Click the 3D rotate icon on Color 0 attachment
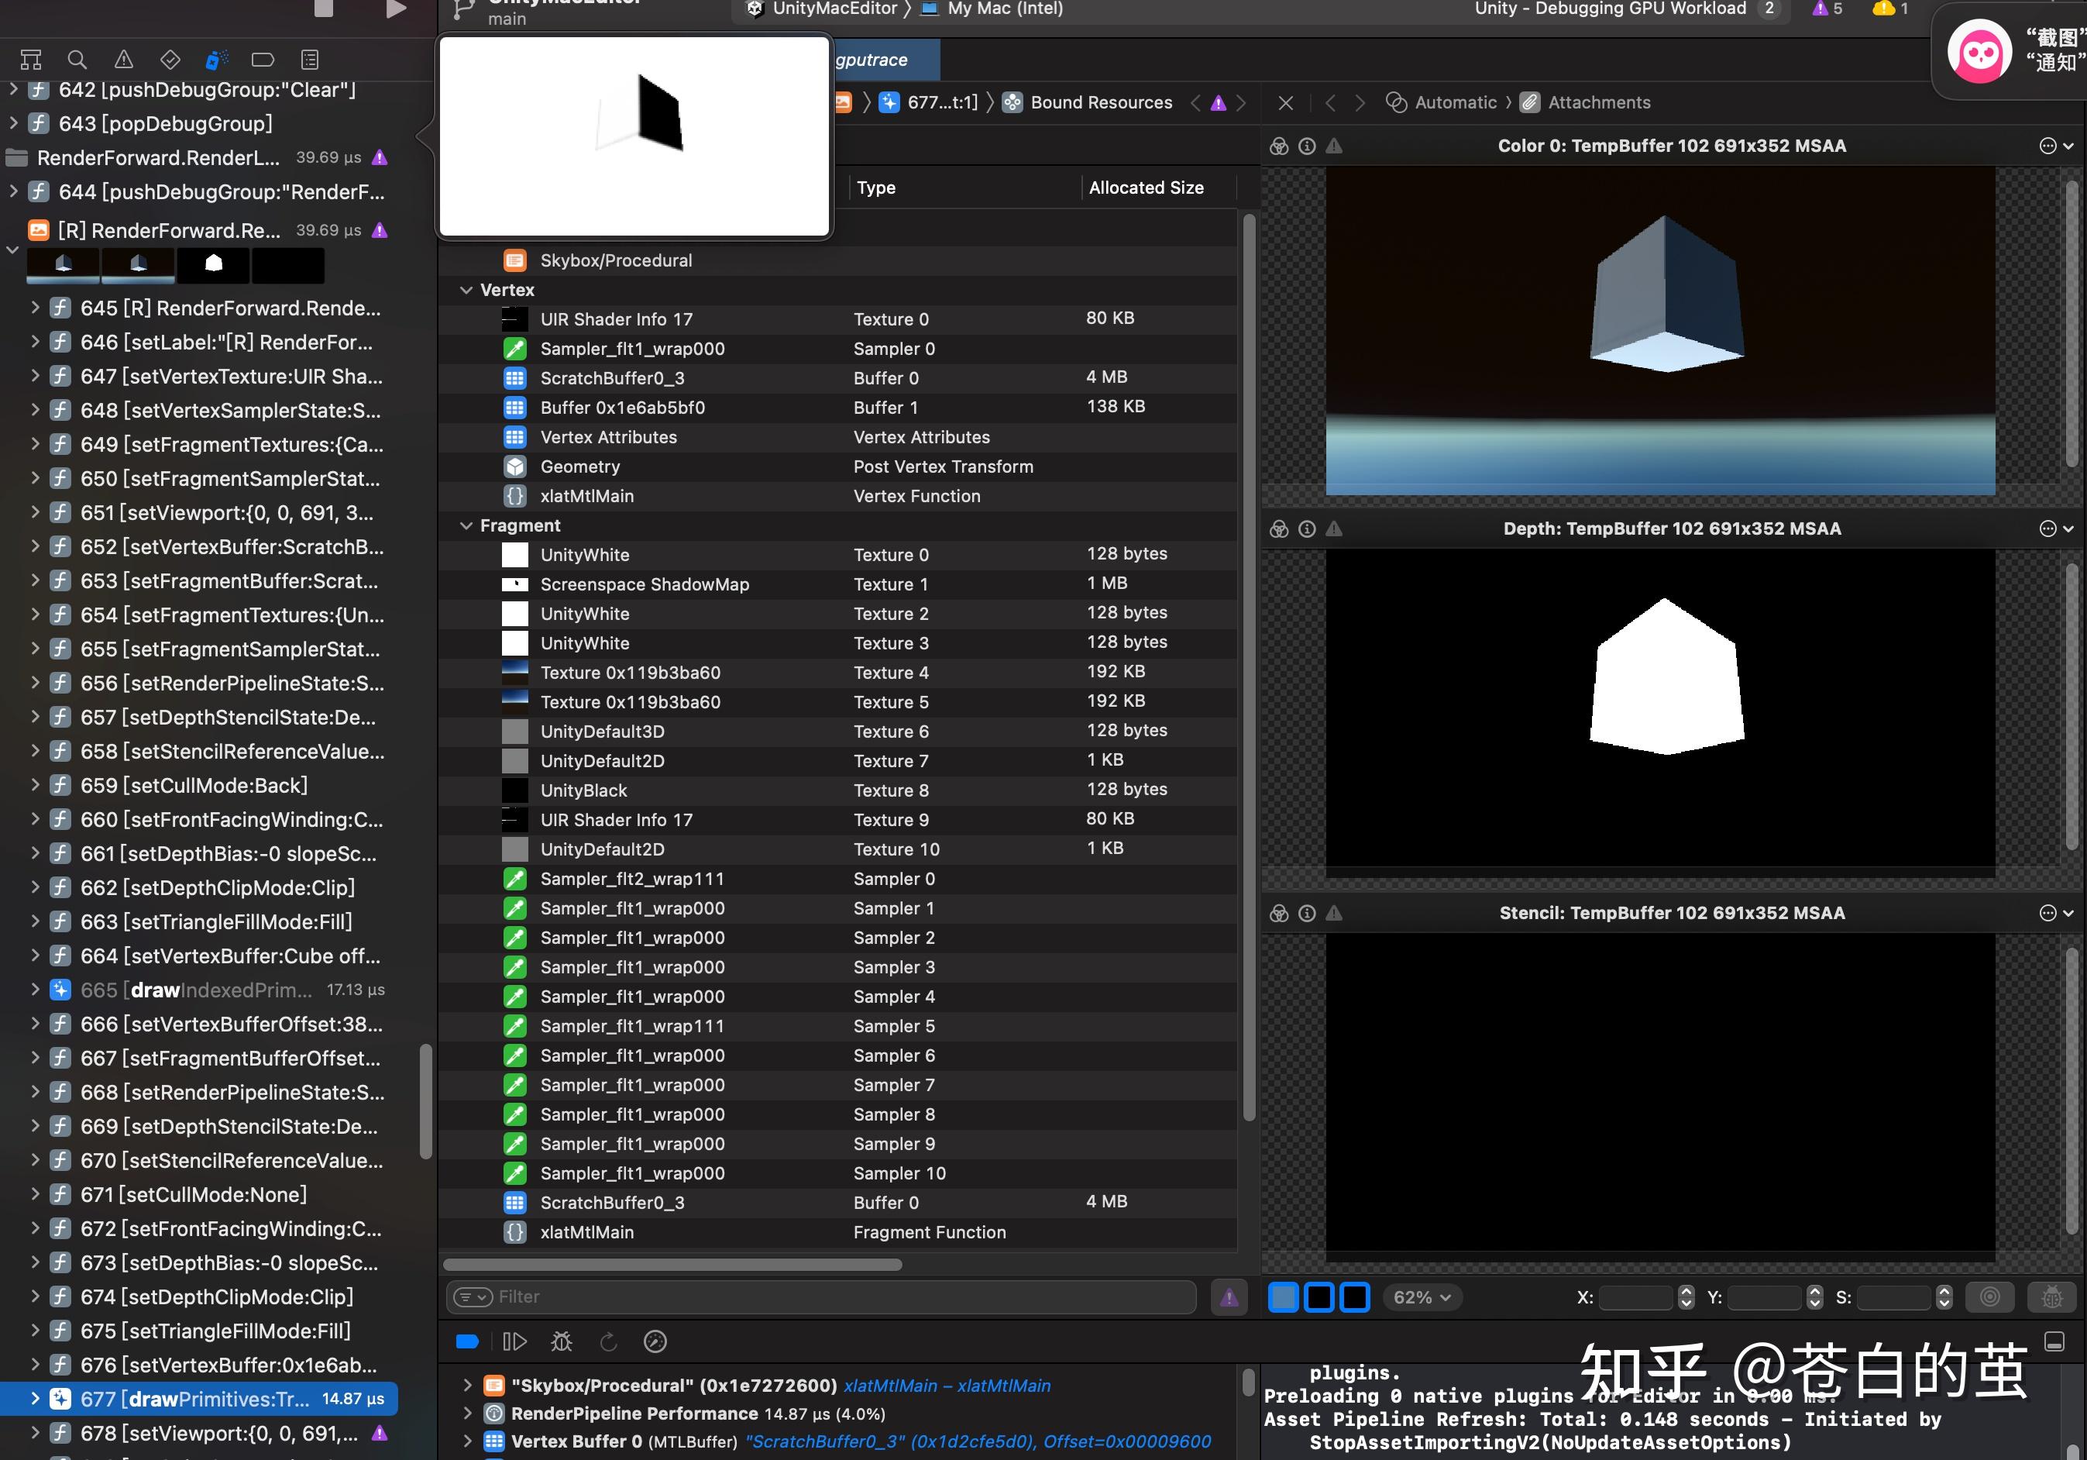Screen dimensions: 2087x1460 1278,146
